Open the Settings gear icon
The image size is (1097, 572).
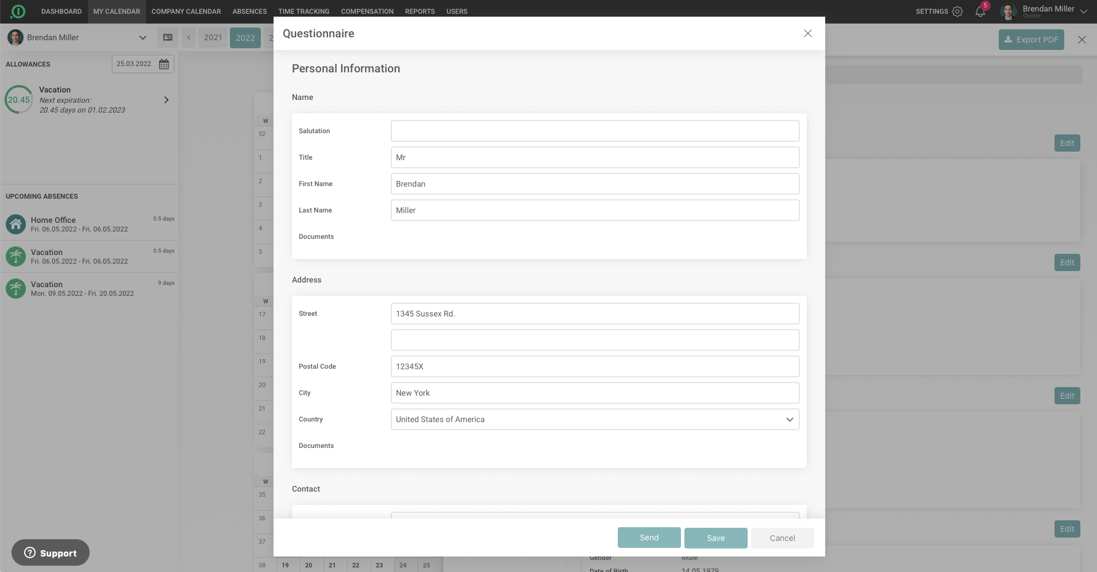(x=957, y=11)
